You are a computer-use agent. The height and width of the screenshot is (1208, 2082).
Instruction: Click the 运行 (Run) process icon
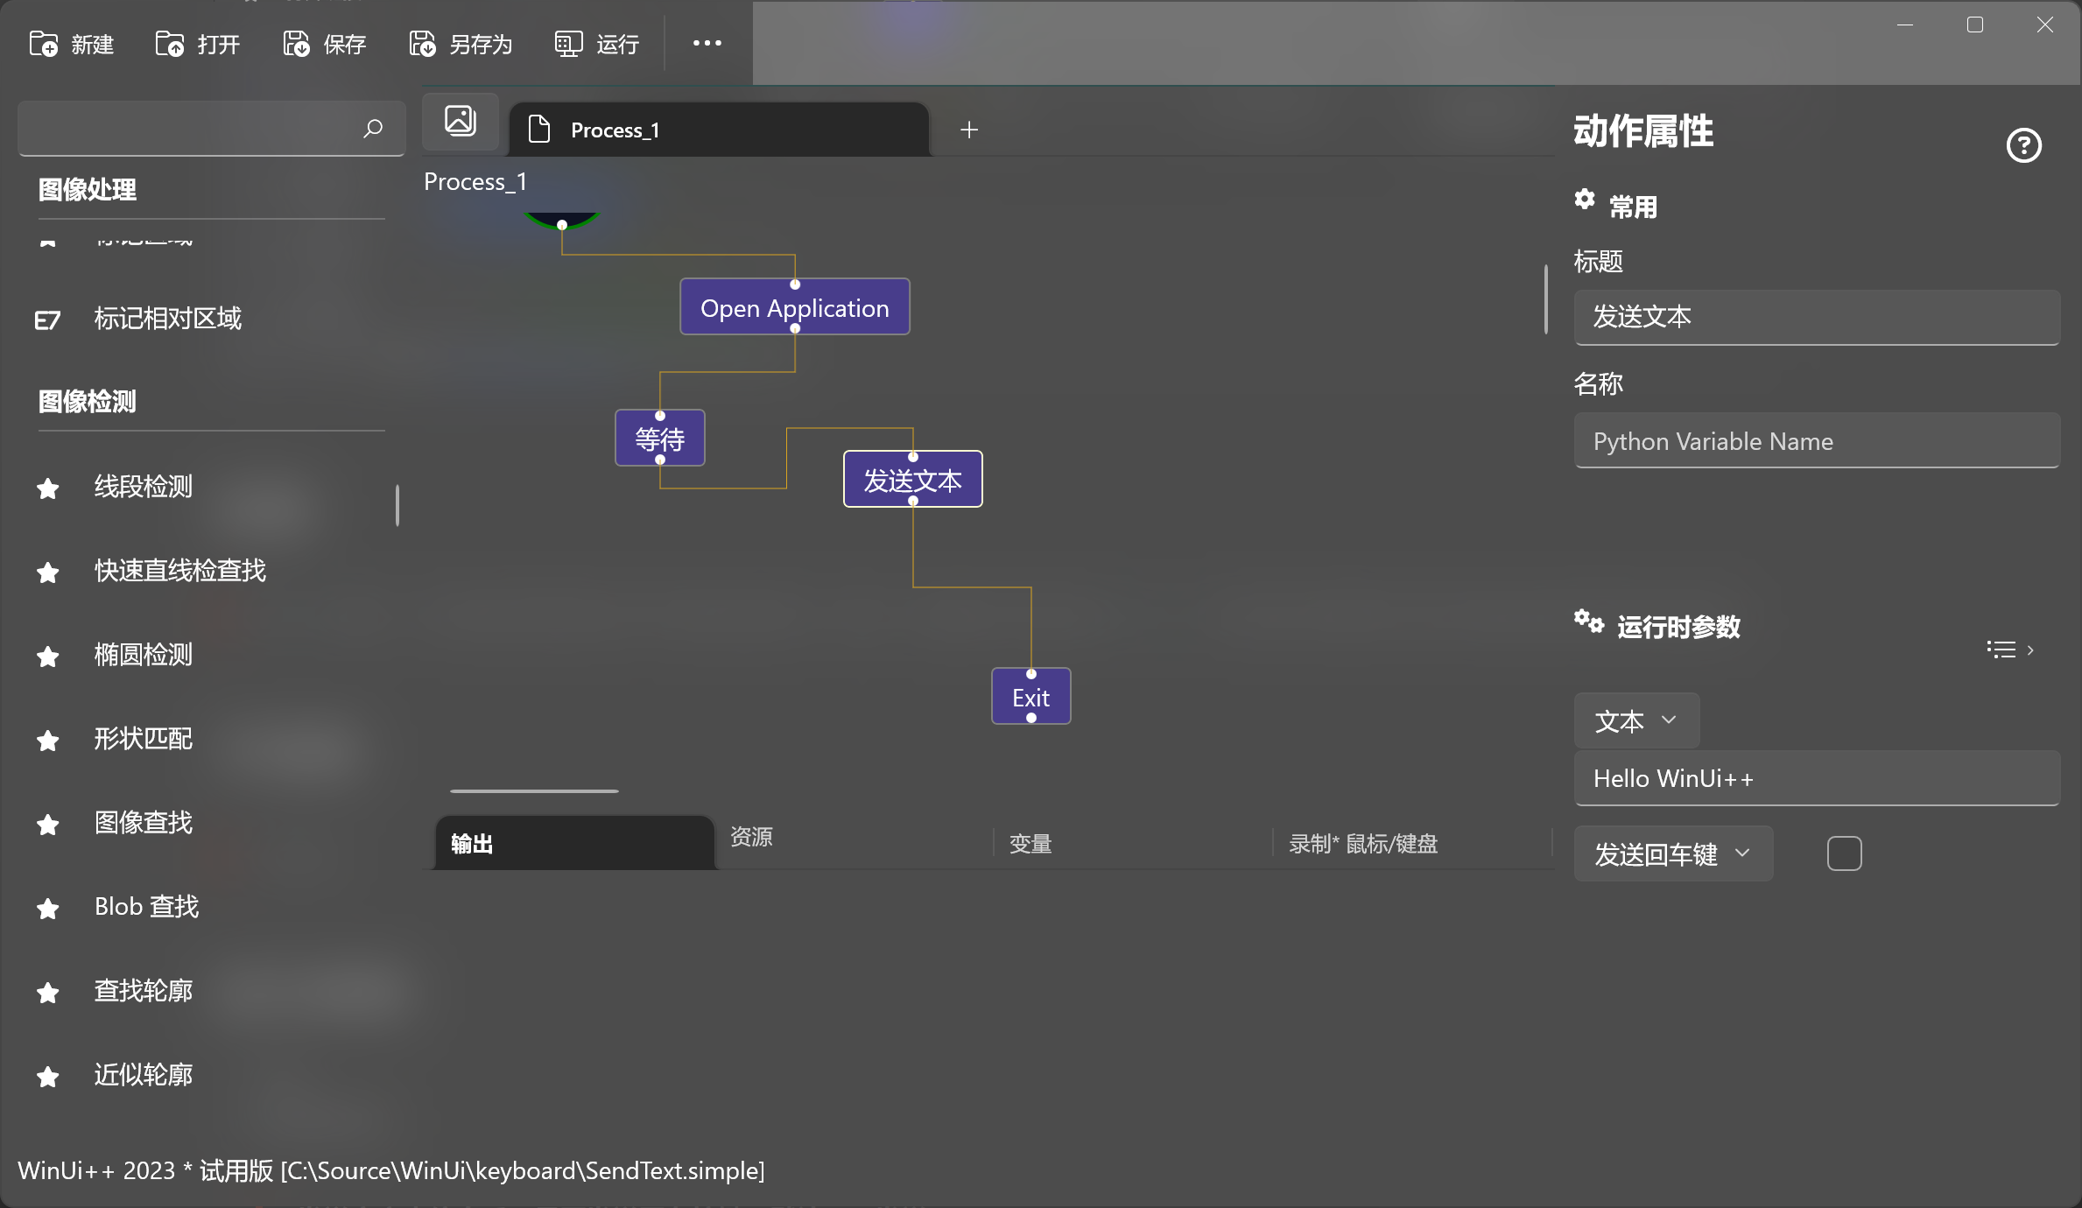point(568,44)
